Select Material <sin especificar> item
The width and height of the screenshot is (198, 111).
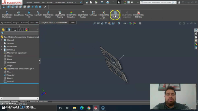point(17,53)
